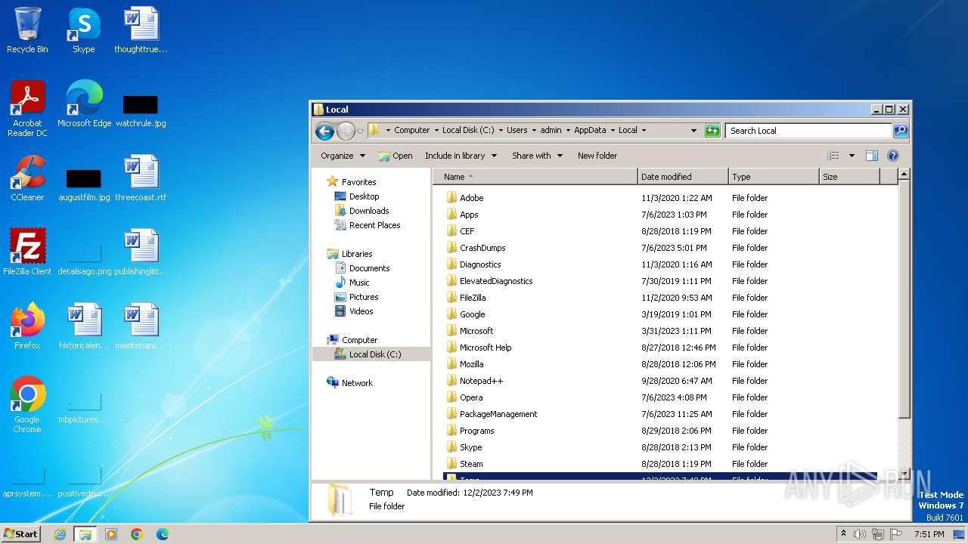Image resolution: width=968 pixels, height=544 pixels.
Task: Sort by the Size column header
Action: pos(849,177)
